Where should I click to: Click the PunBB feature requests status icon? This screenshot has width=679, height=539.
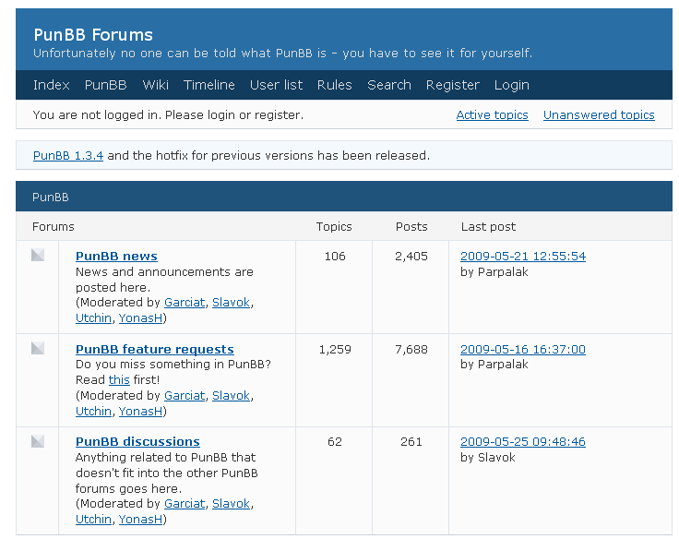point(38,348)
